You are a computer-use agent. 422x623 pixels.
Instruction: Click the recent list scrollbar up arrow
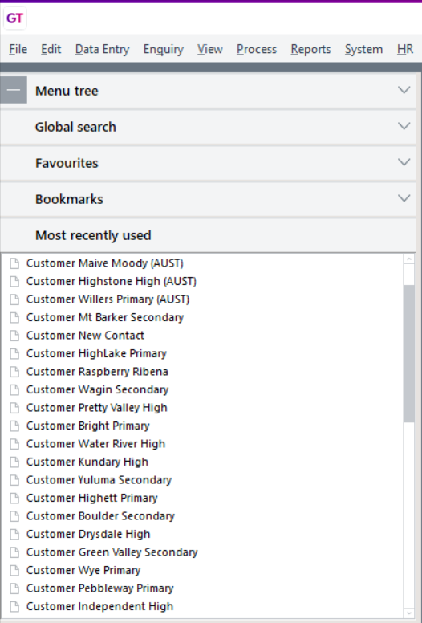pyautogui.click(x=409, y=259)
